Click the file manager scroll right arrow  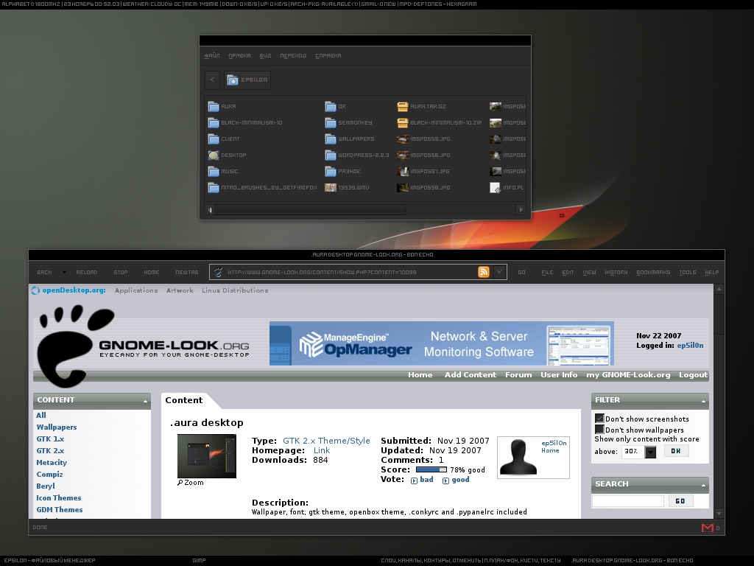521,210
